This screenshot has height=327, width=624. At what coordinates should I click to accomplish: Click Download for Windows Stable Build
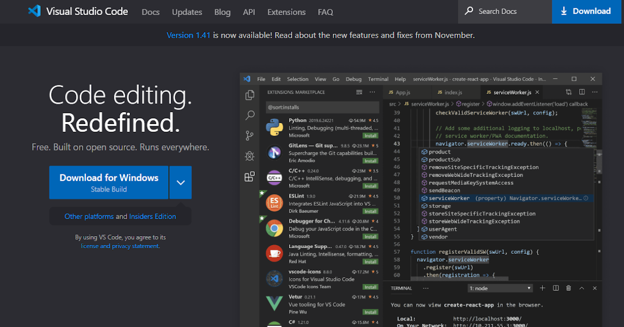109,182
